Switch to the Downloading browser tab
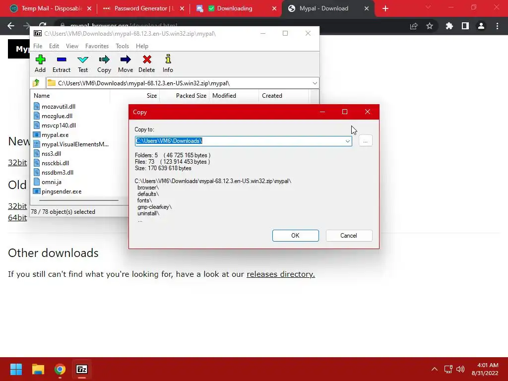Viewport: 508px width, 381px height. coord(235,8)
